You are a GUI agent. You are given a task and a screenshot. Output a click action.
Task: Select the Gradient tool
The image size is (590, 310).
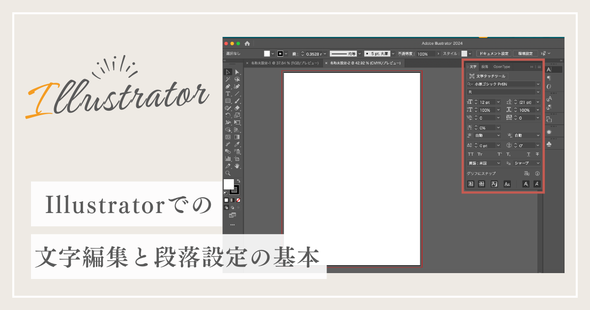click(237, 137)
